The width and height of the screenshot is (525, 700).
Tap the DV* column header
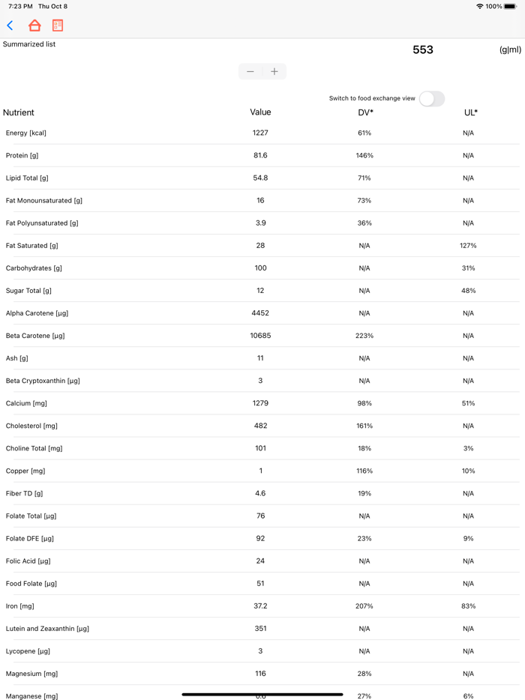[365, 112]
